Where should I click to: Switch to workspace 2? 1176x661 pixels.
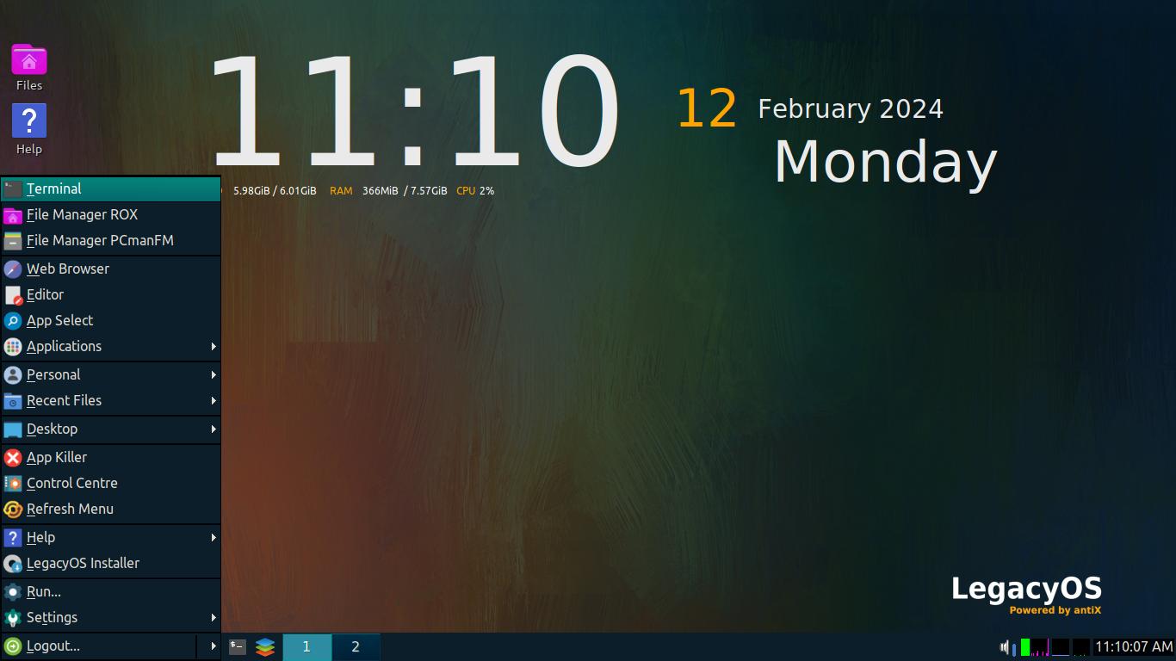point(356,646)
